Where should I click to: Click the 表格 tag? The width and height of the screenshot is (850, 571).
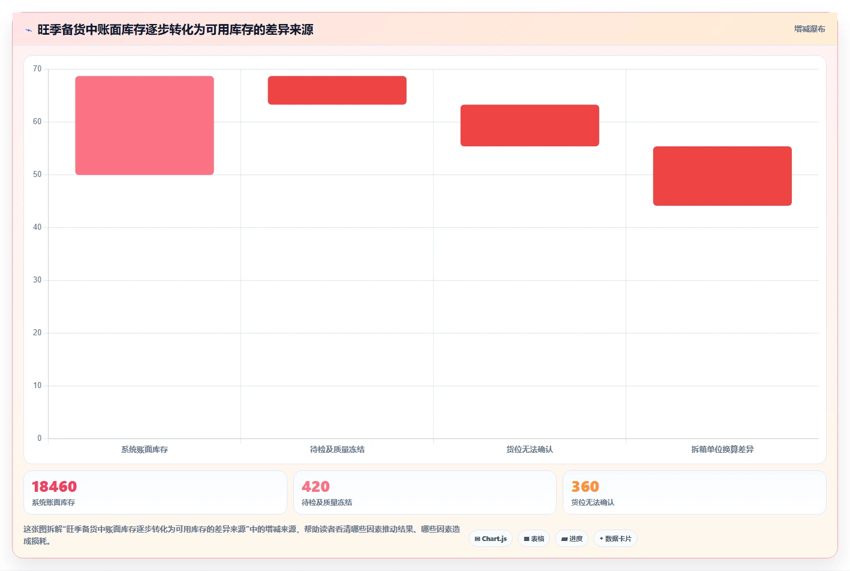point(534,539)
